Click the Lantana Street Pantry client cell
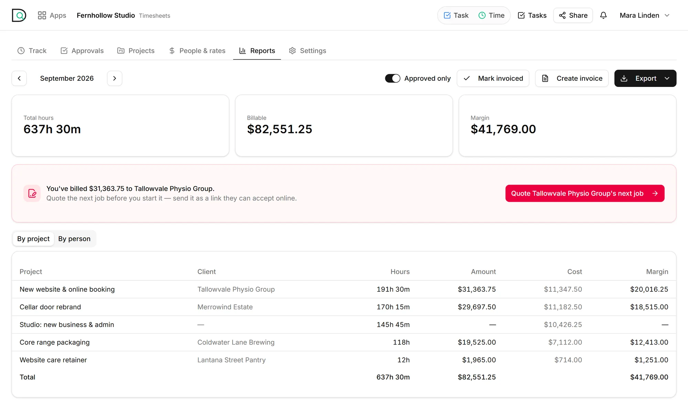 [232, 360]
